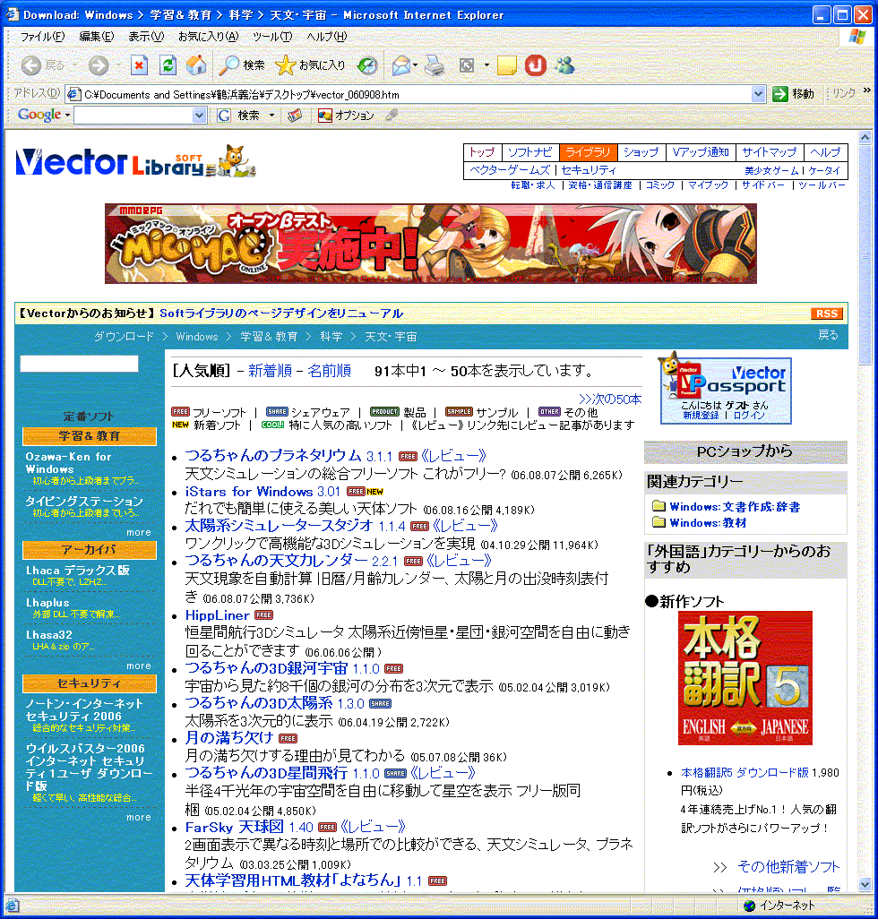
Task: Expand the Google toolbar search box dropdown
Action: [x=199, y=116]
